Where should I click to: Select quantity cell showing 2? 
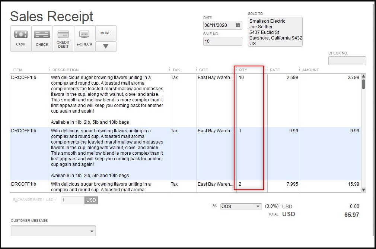pos(252,187)
